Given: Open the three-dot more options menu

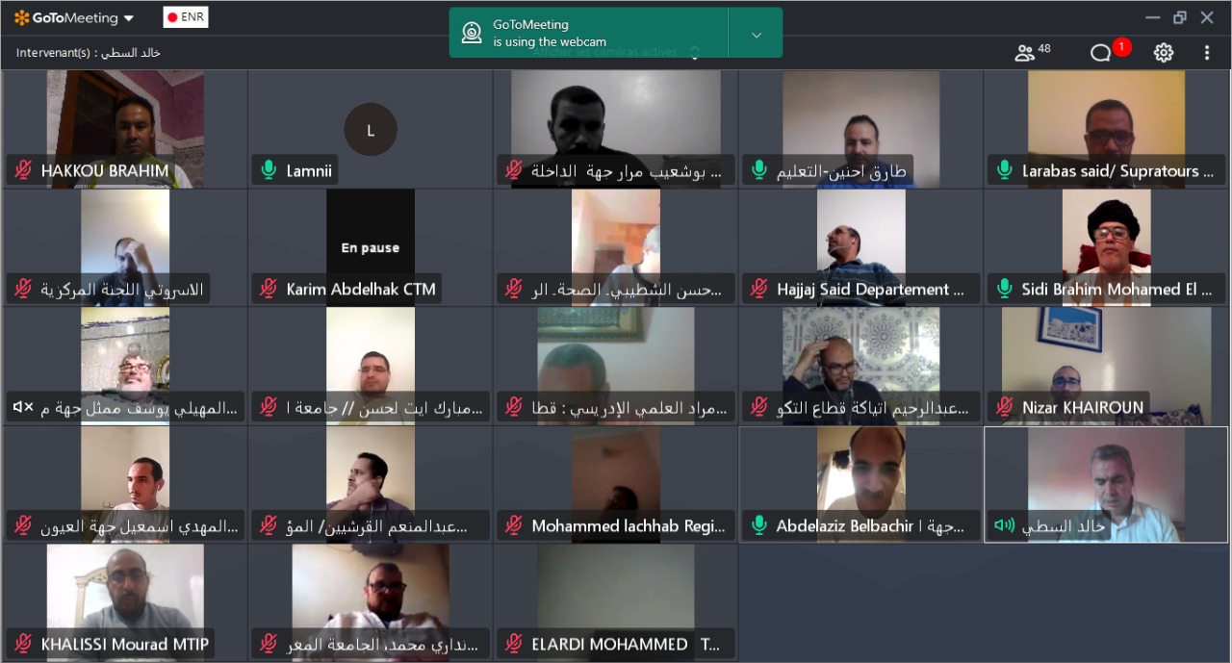Looking at the screenshot, I should (1207, 53).
